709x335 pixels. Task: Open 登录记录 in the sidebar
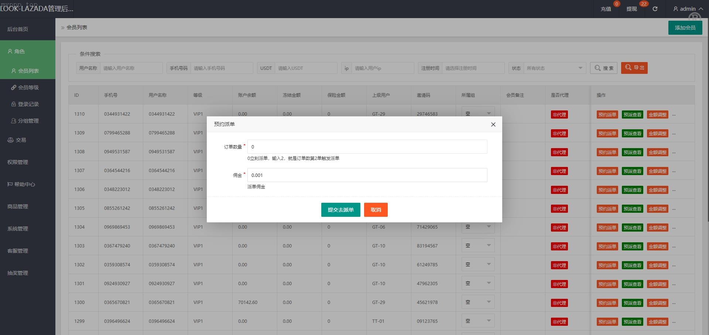click(x=28, y=104)
